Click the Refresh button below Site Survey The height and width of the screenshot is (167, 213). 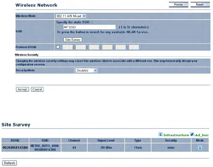click(x=9, y=163)
